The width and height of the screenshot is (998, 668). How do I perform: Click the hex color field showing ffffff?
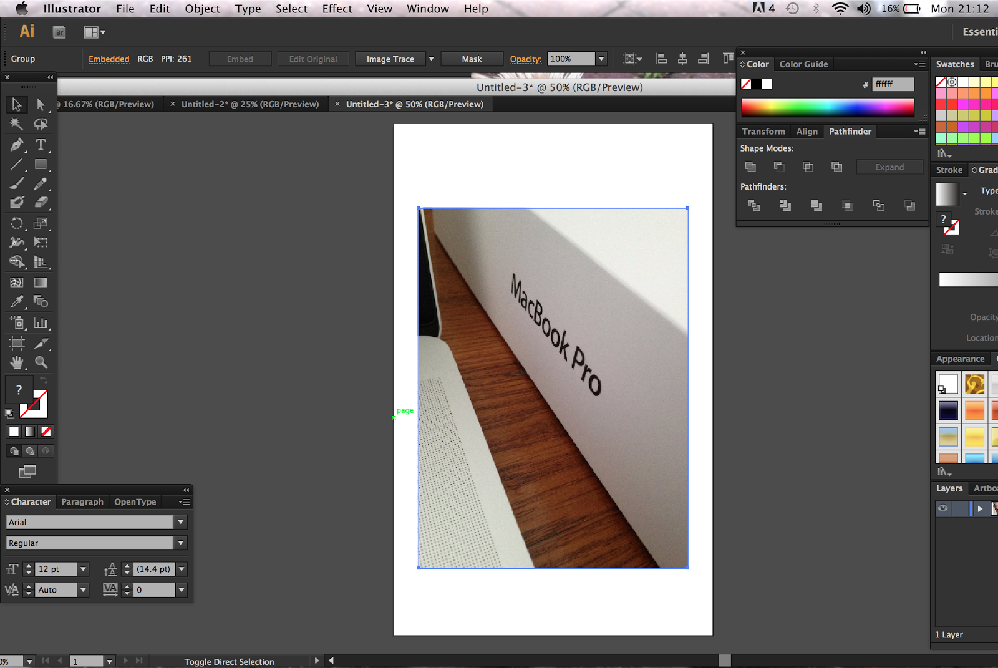(x=892, y=84)
